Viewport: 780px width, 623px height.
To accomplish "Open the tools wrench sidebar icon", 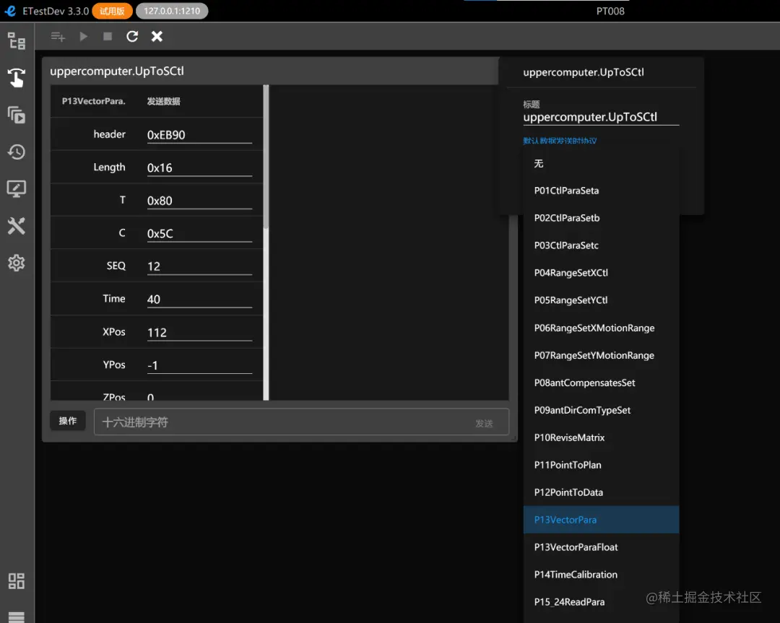I will 17,226.
